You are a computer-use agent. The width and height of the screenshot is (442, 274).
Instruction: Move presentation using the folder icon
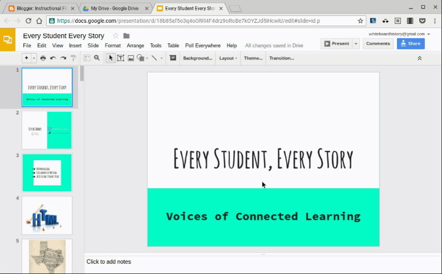tap(126, 36)
